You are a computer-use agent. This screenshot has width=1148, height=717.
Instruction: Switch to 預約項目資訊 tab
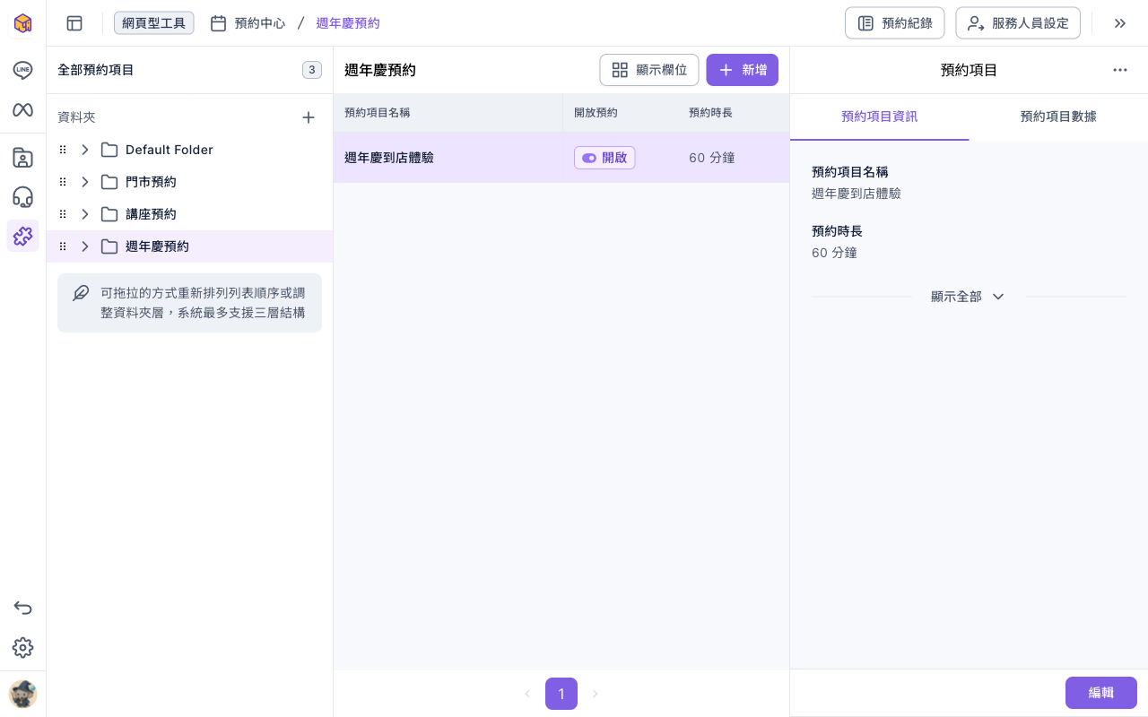(879, 117)
